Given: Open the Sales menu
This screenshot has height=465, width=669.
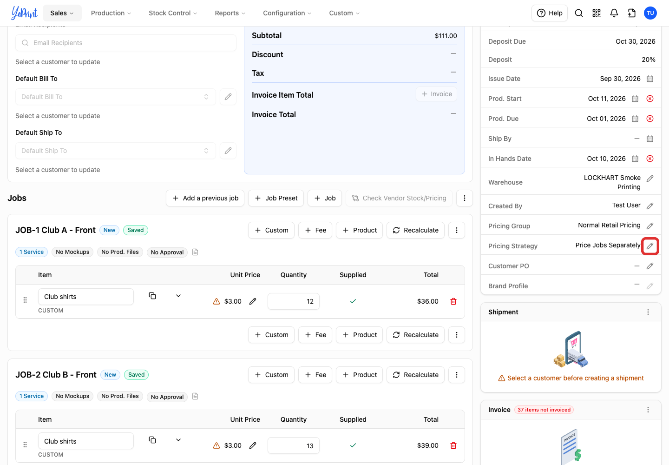Looking at the screenshot, I should (x=62, y=13).
